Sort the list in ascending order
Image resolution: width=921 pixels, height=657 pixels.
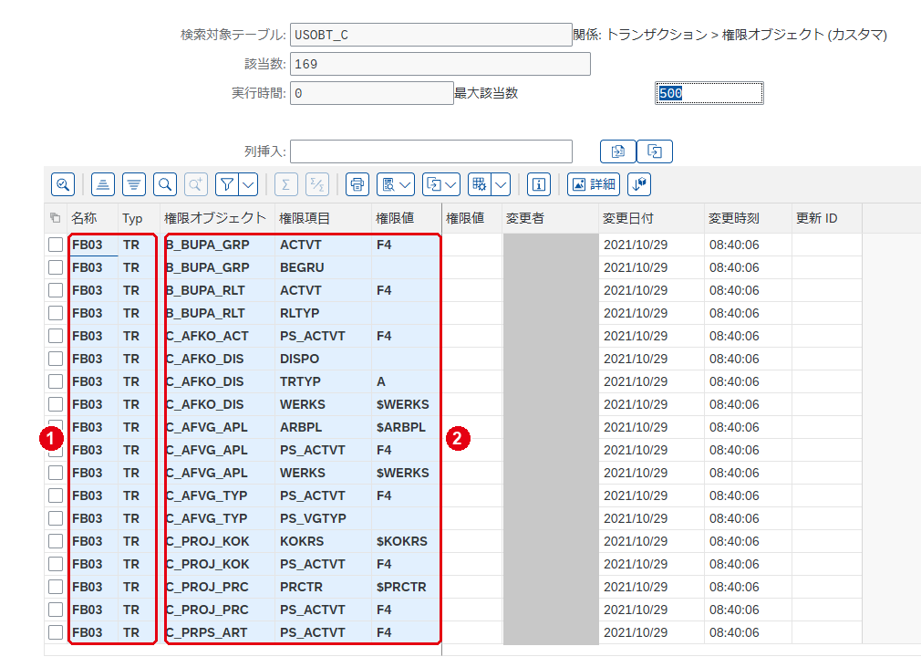103,184
